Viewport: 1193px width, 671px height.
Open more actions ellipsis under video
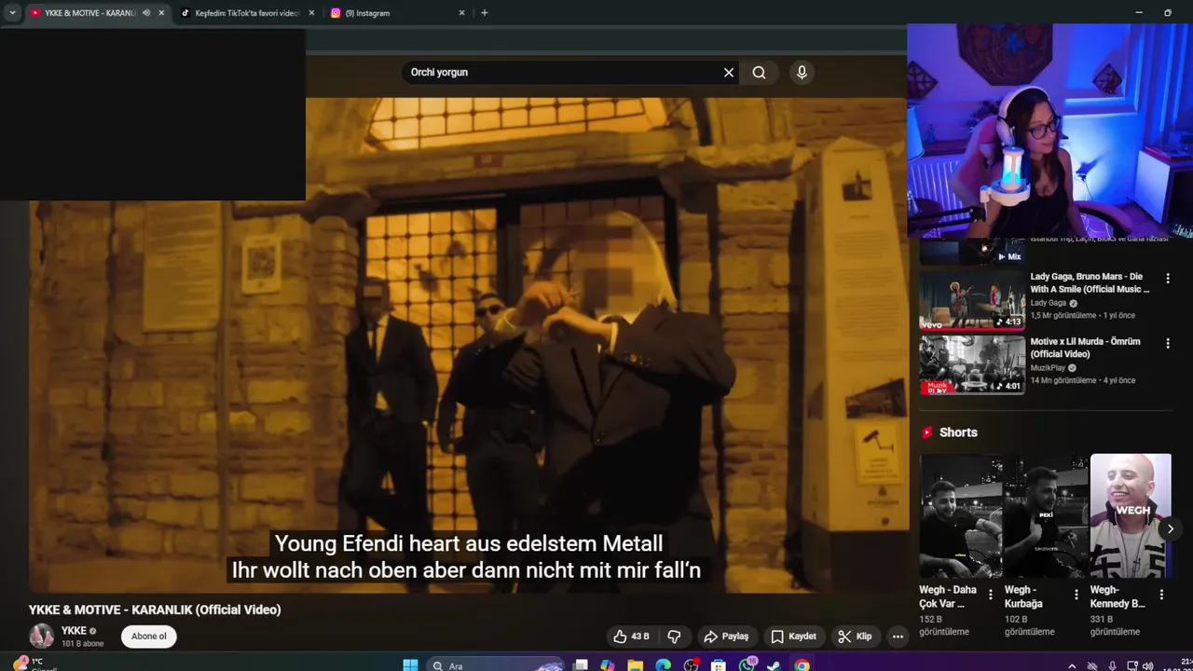coord(898,637)
